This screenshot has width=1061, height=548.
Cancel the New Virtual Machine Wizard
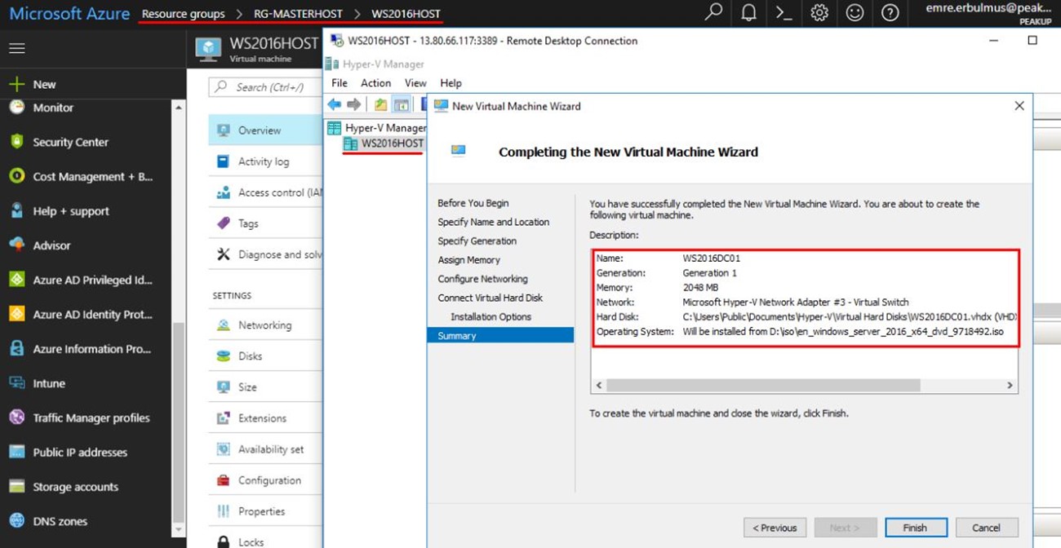point(987,528)
